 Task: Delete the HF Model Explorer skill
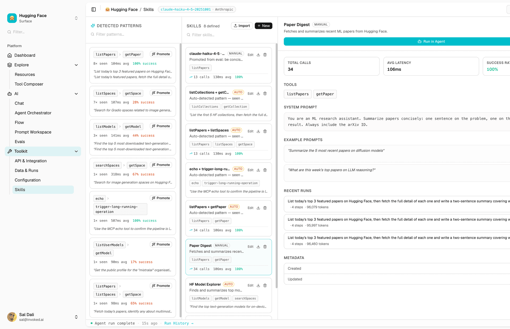click(265, 285)
